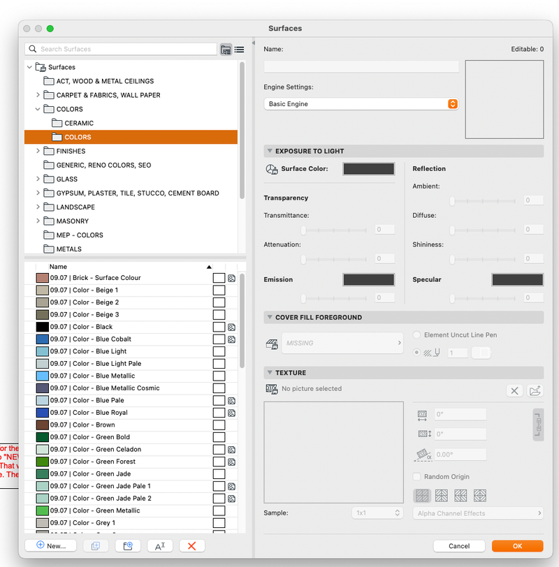The height and width of the screenshot is (567, 559).
Task: Click the surface Name input field
Action: 361,66
